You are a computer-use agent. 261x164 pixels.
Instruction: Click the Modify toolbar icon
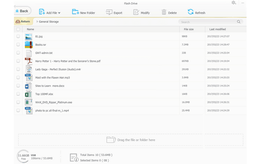coord(136,12)
